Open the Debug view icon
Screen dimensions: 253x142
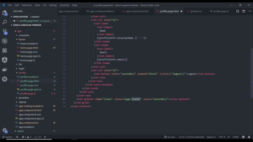coord(4,41)
